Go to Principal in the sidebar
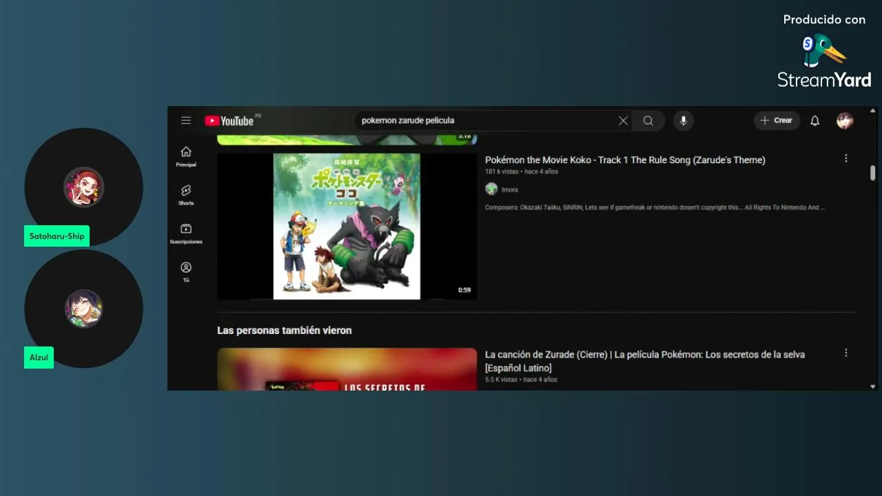 point(186,156)
